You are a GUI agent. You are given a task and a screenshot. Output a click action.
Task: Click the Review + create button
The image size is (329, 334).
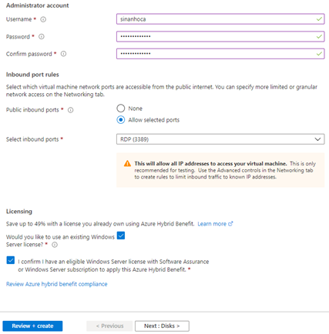tap(32, 326)
